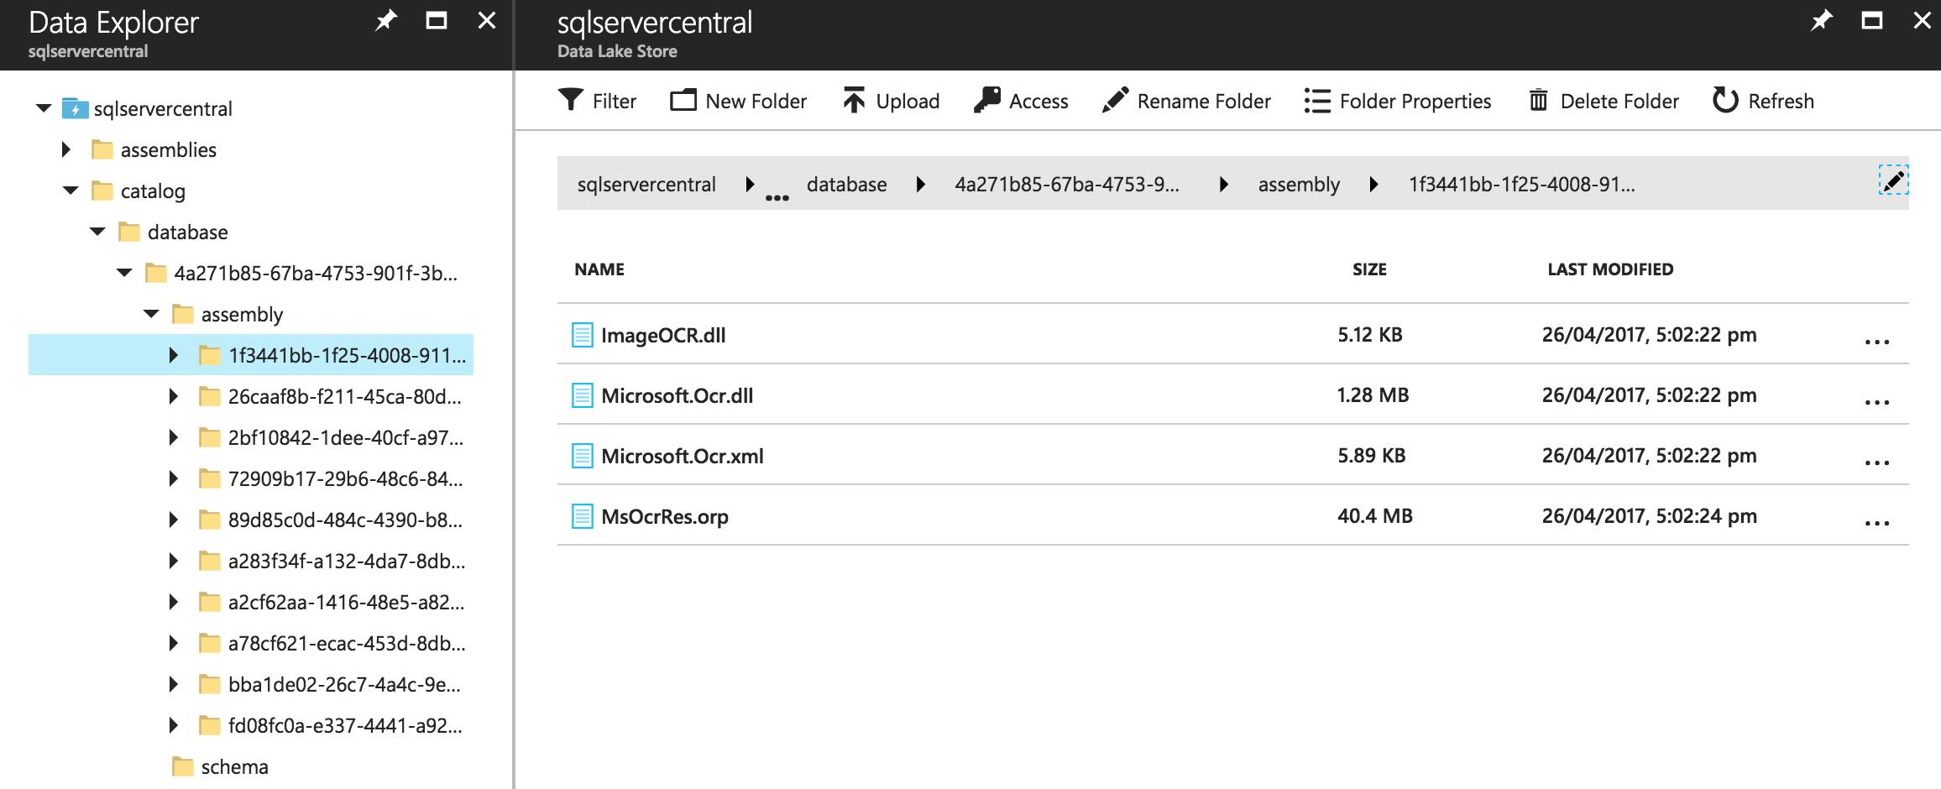Click Rename Folder pencil icon

click(1115, 100)
